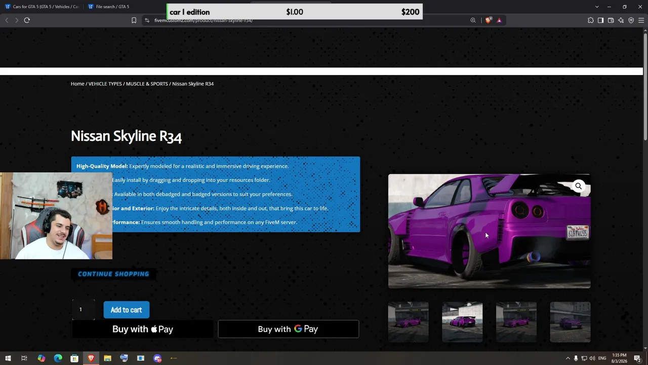Launch Microsoft Edge from the taskbar
The image size is (648, 365).
58,358
